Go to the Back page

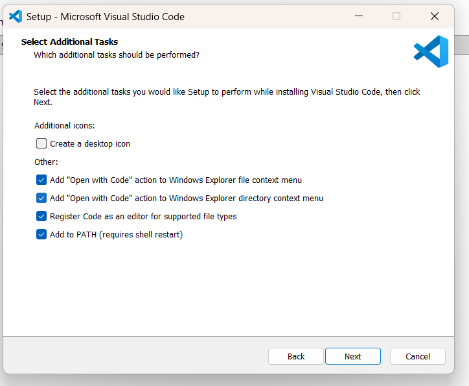pos(296,356)
